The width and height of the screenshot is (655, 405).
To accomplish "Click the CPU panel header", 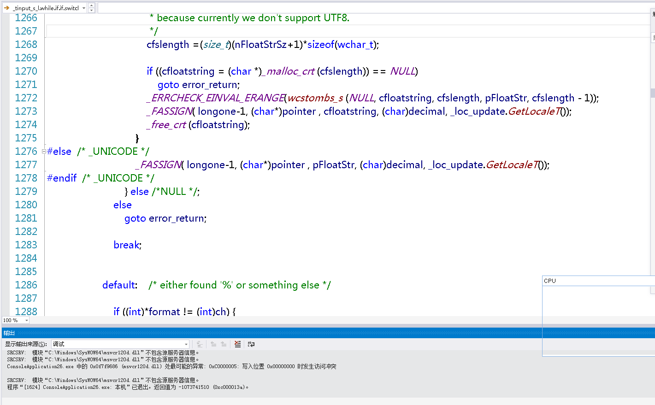I will (x=598, y=281).
